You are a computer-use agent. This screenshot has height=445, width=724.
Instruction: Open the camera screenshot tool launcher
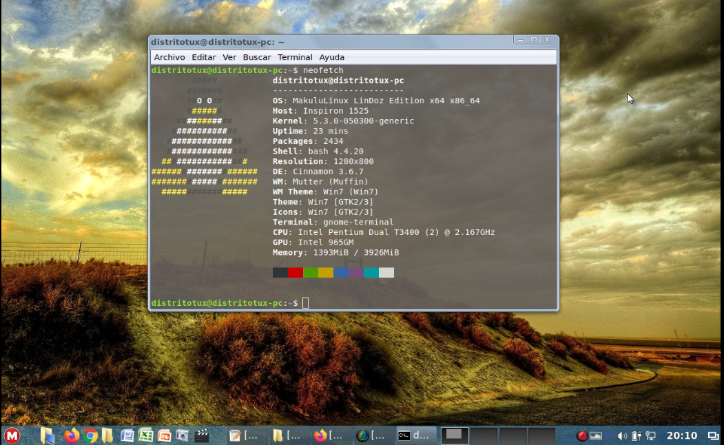(183, 435)
